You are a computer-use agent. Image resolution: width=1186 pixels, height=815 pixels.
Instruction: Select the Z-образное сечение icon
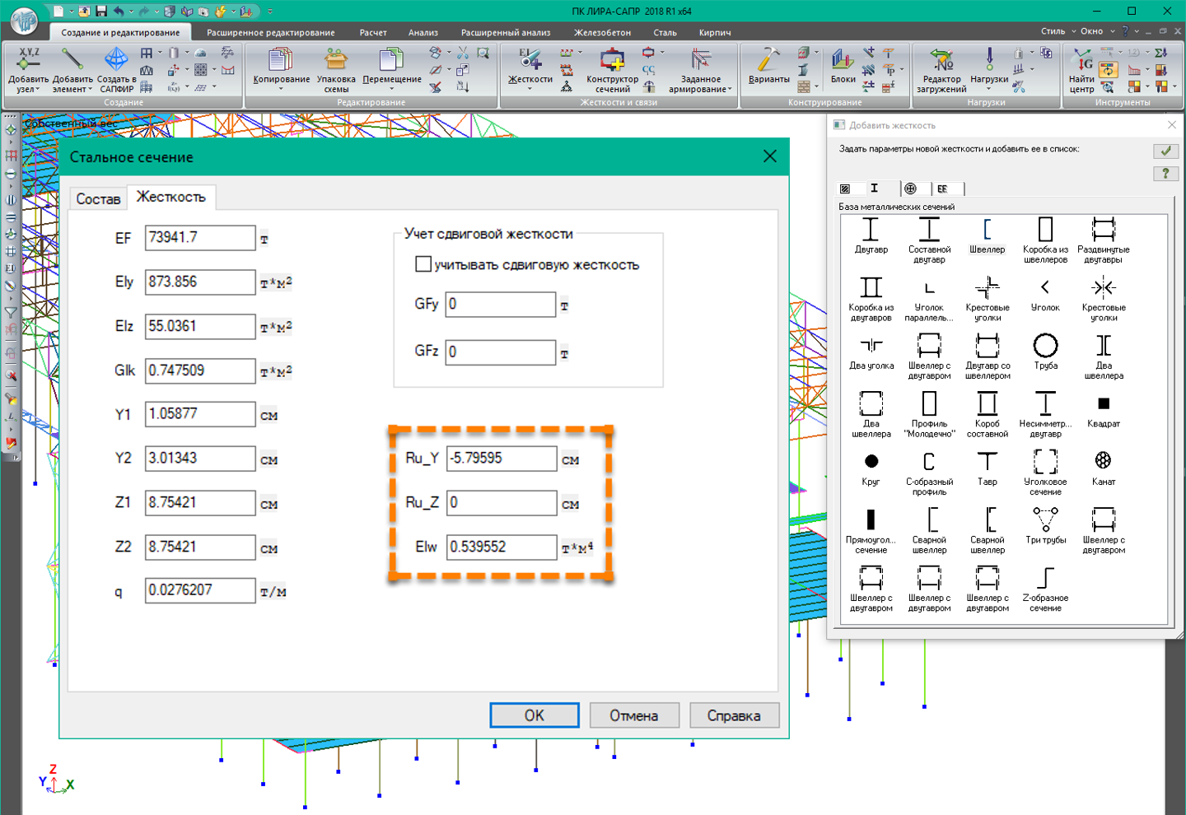pos(1045,580)
